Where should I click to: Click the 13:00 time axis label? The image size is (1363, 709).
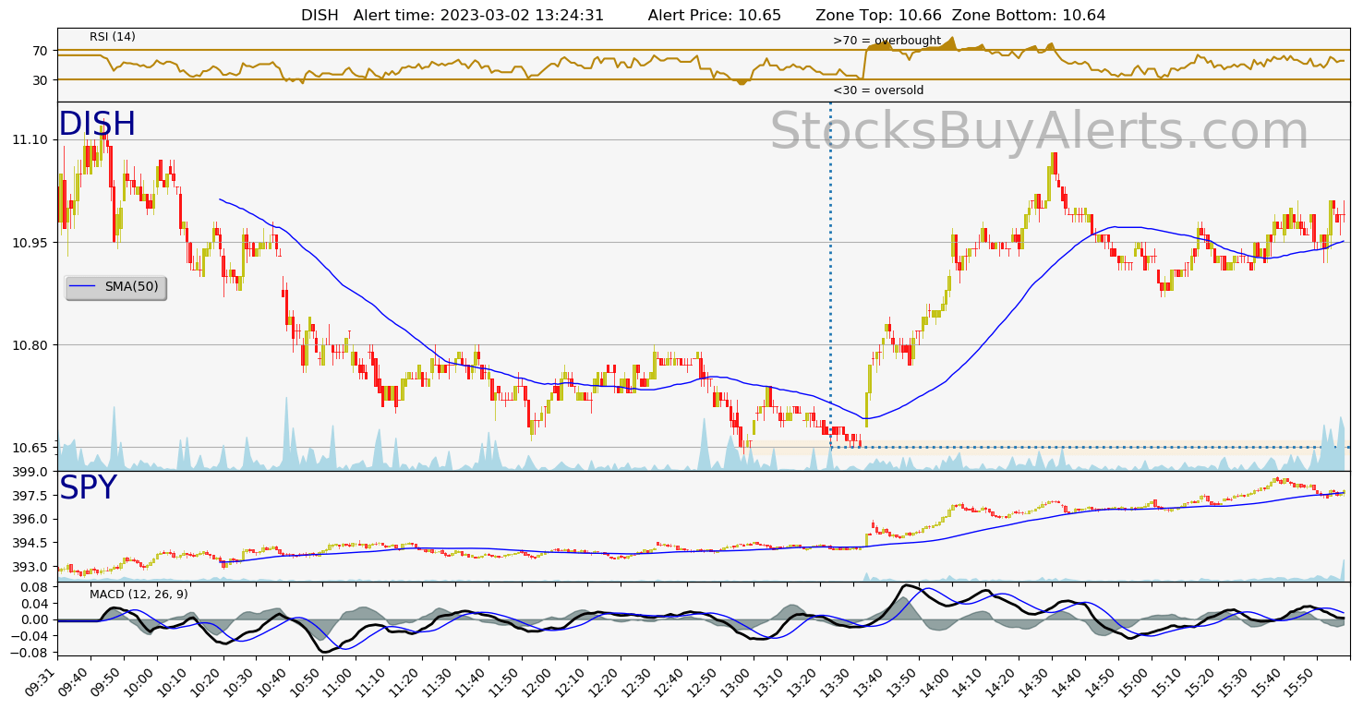(x=737, y=683)
